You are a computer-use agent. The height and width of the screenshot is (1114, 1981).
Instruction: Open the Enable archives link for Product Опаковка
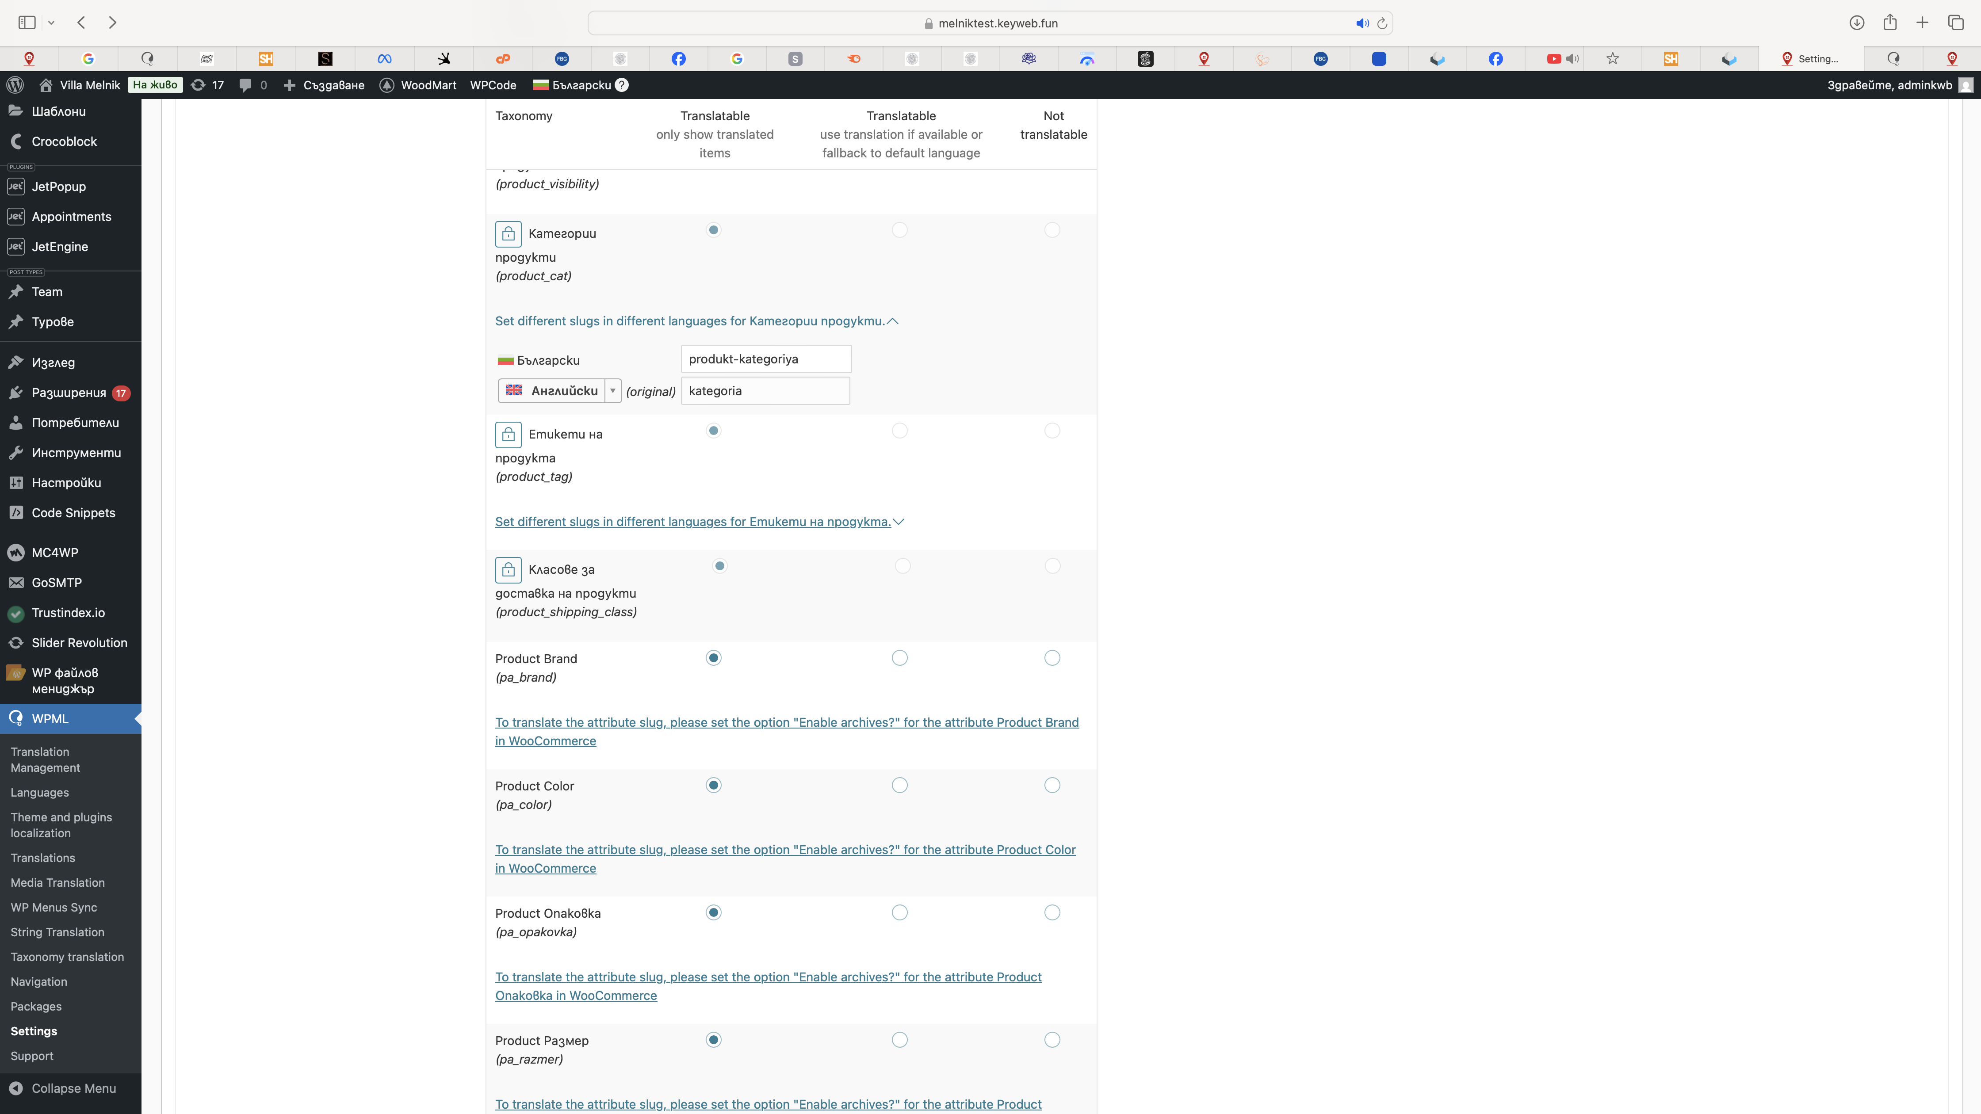click(768, 986)
